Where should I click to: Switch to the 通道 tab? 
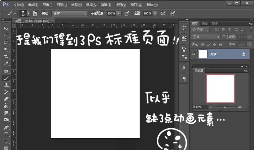click(x=205, y=24)
